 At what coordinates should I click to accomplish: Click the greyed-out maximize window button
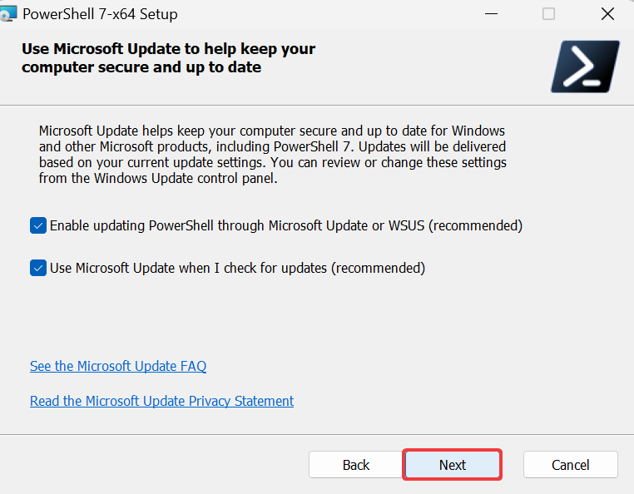click(548, 14)
